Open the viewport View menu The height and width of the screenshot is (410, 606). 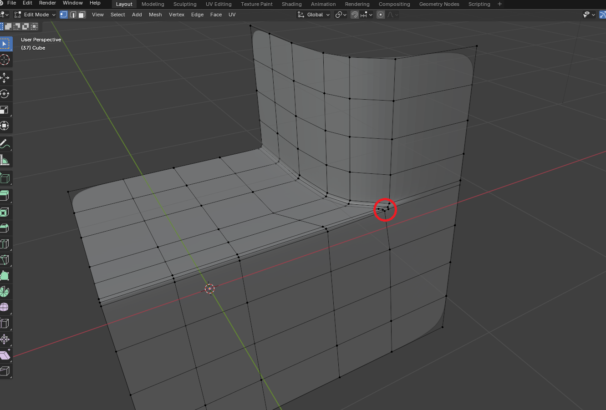[98, 15]
